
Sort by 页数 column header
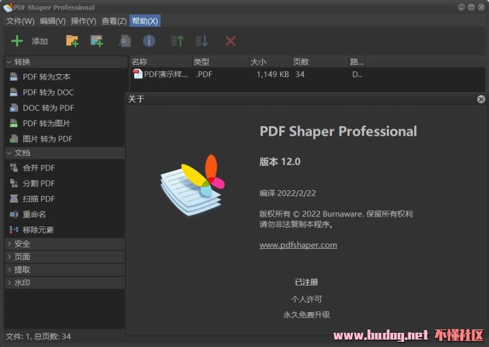(320, 62)
